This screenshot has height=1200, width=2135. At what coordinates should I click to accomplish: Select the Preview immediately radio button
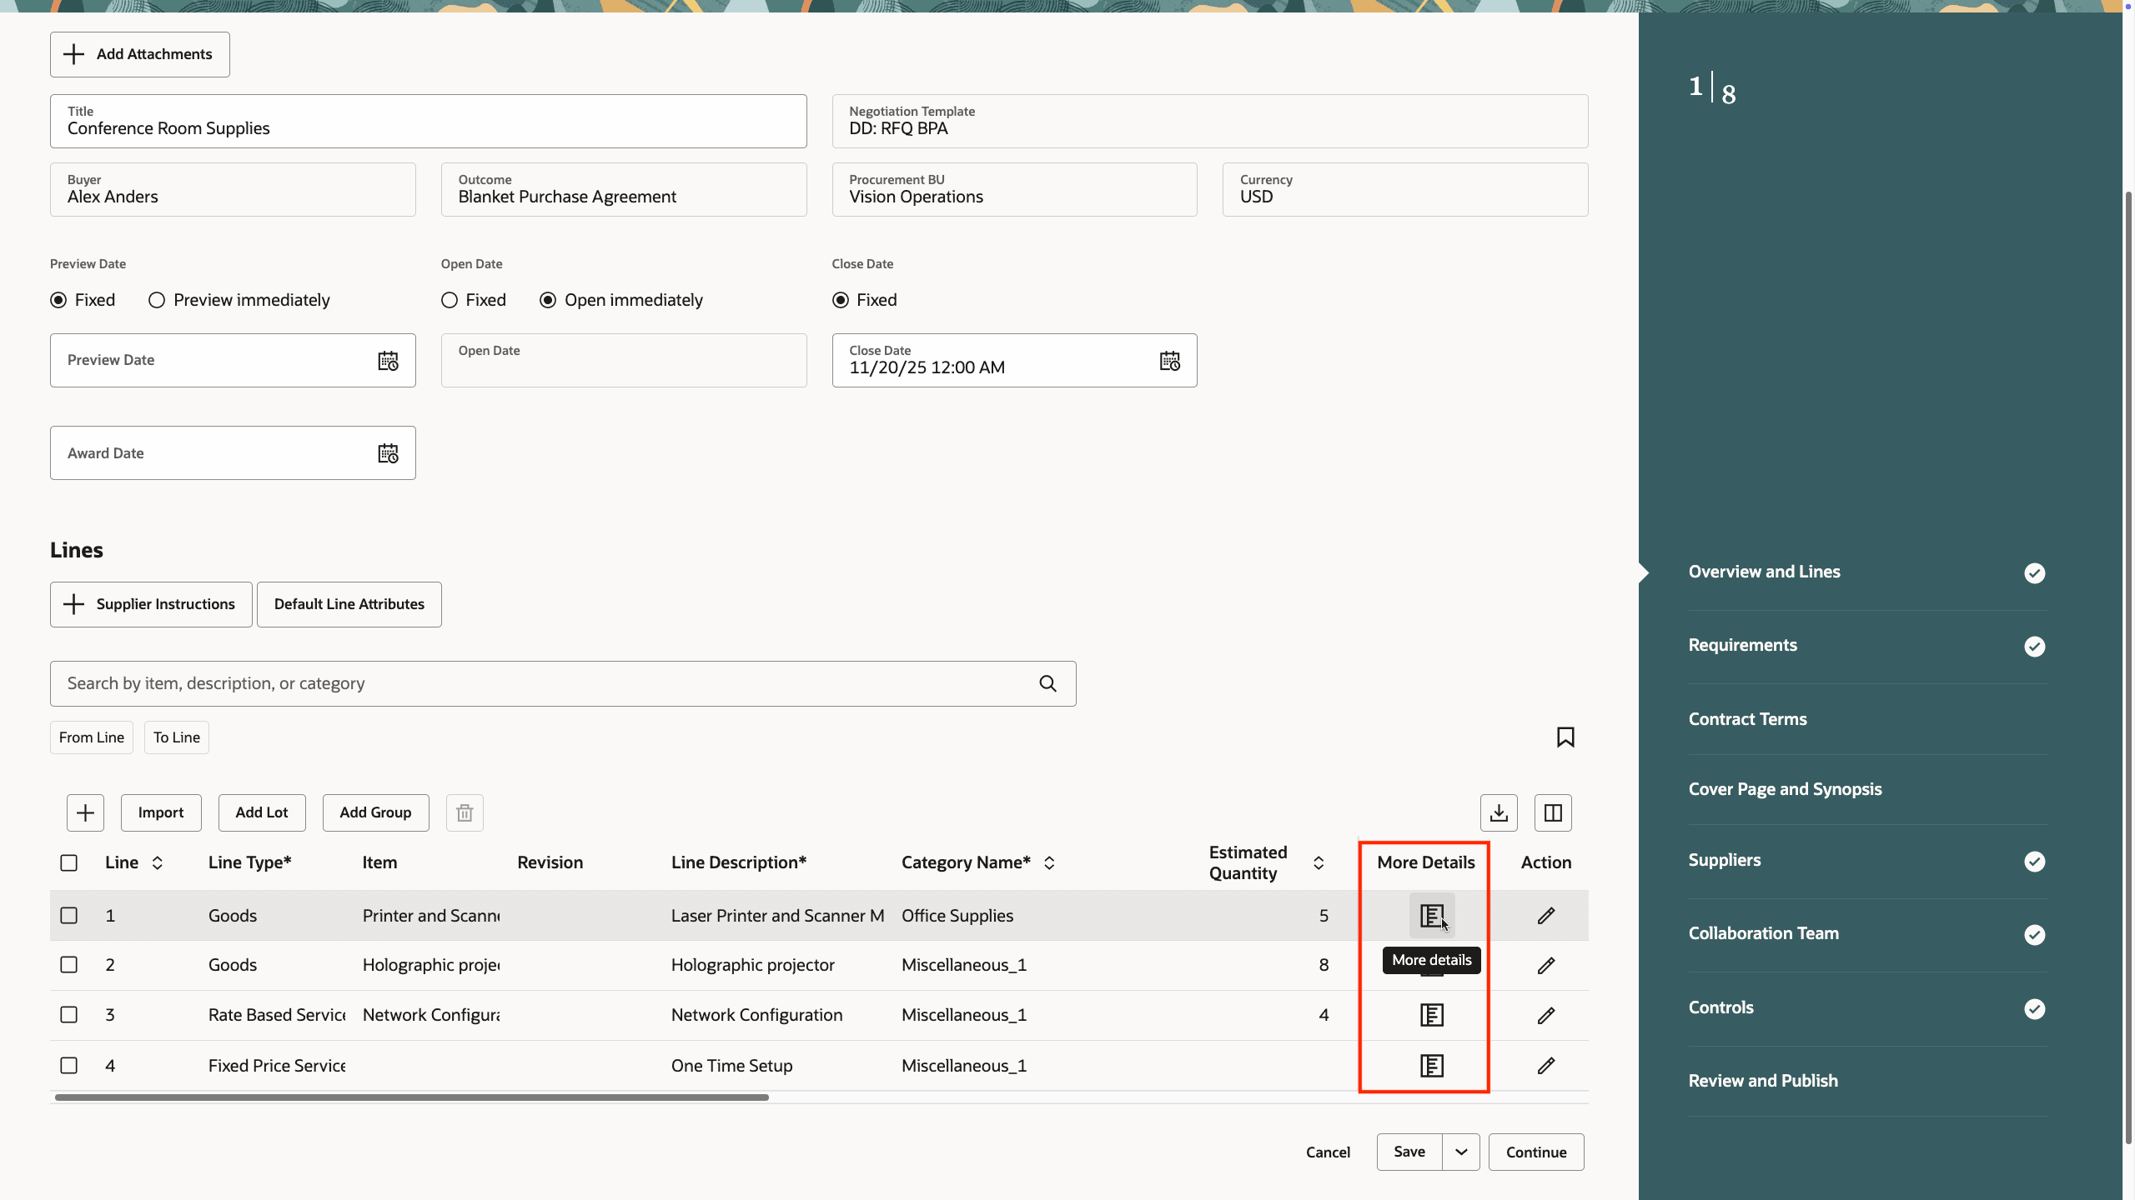(x=156, y=300)
